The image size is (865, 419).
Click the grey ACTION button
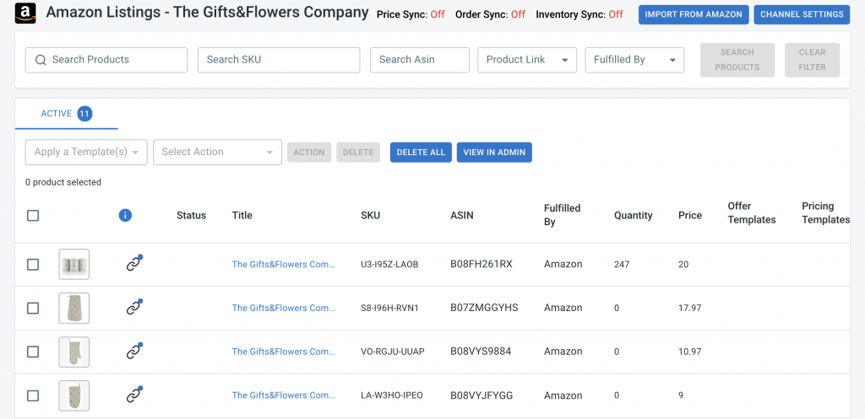[x=309, y=153]
